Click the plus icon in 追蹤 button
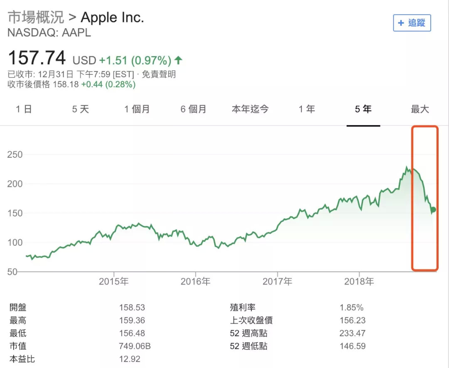The width and height of the screenshot is (449, 368). 401,23
